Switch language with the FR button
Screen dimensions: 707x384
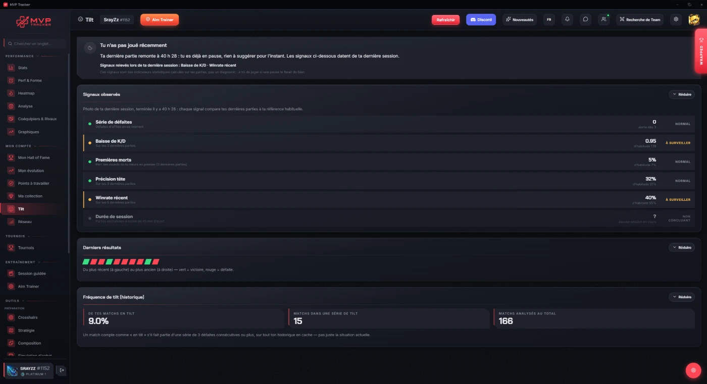(x=549, y=20)
